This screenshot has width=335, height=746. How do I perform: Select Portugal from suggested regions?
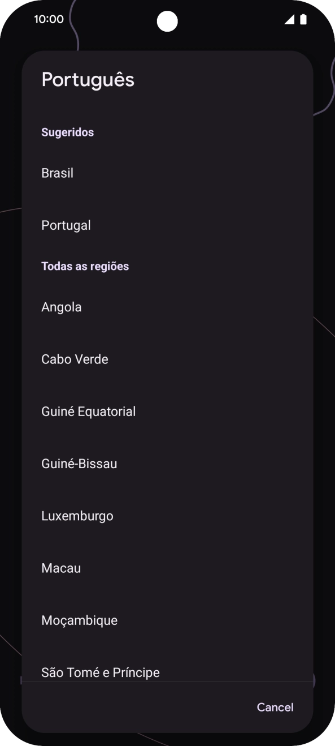[x=66, y=225]
